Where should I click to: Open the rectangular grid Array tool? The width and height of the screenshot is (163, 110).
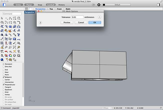pos(2,43)
